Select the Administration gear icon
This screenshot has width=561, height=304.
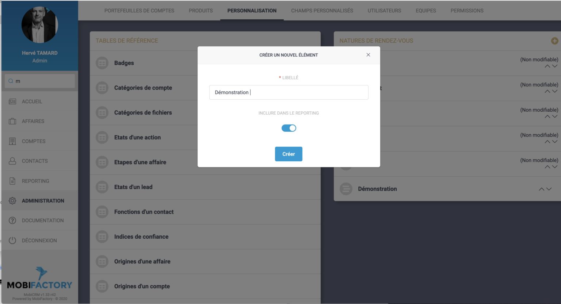point(12,200)
